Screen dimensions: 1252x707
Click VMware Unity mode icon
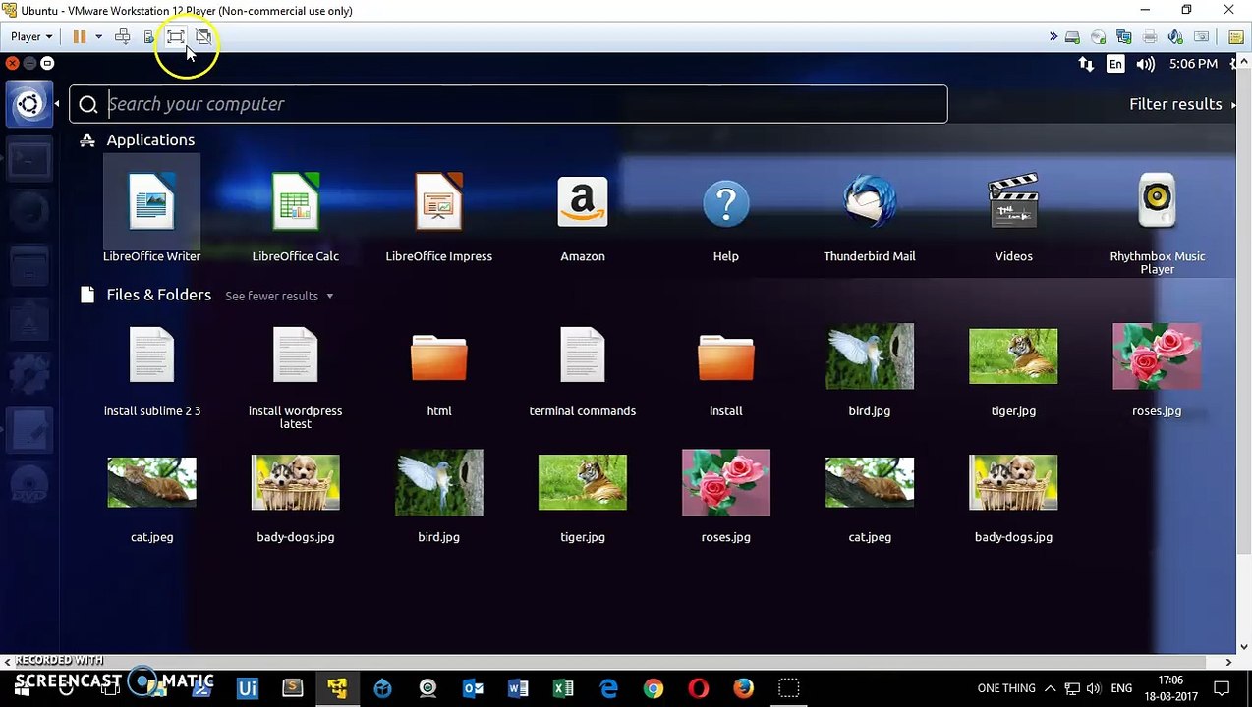[x=203, y=36]
